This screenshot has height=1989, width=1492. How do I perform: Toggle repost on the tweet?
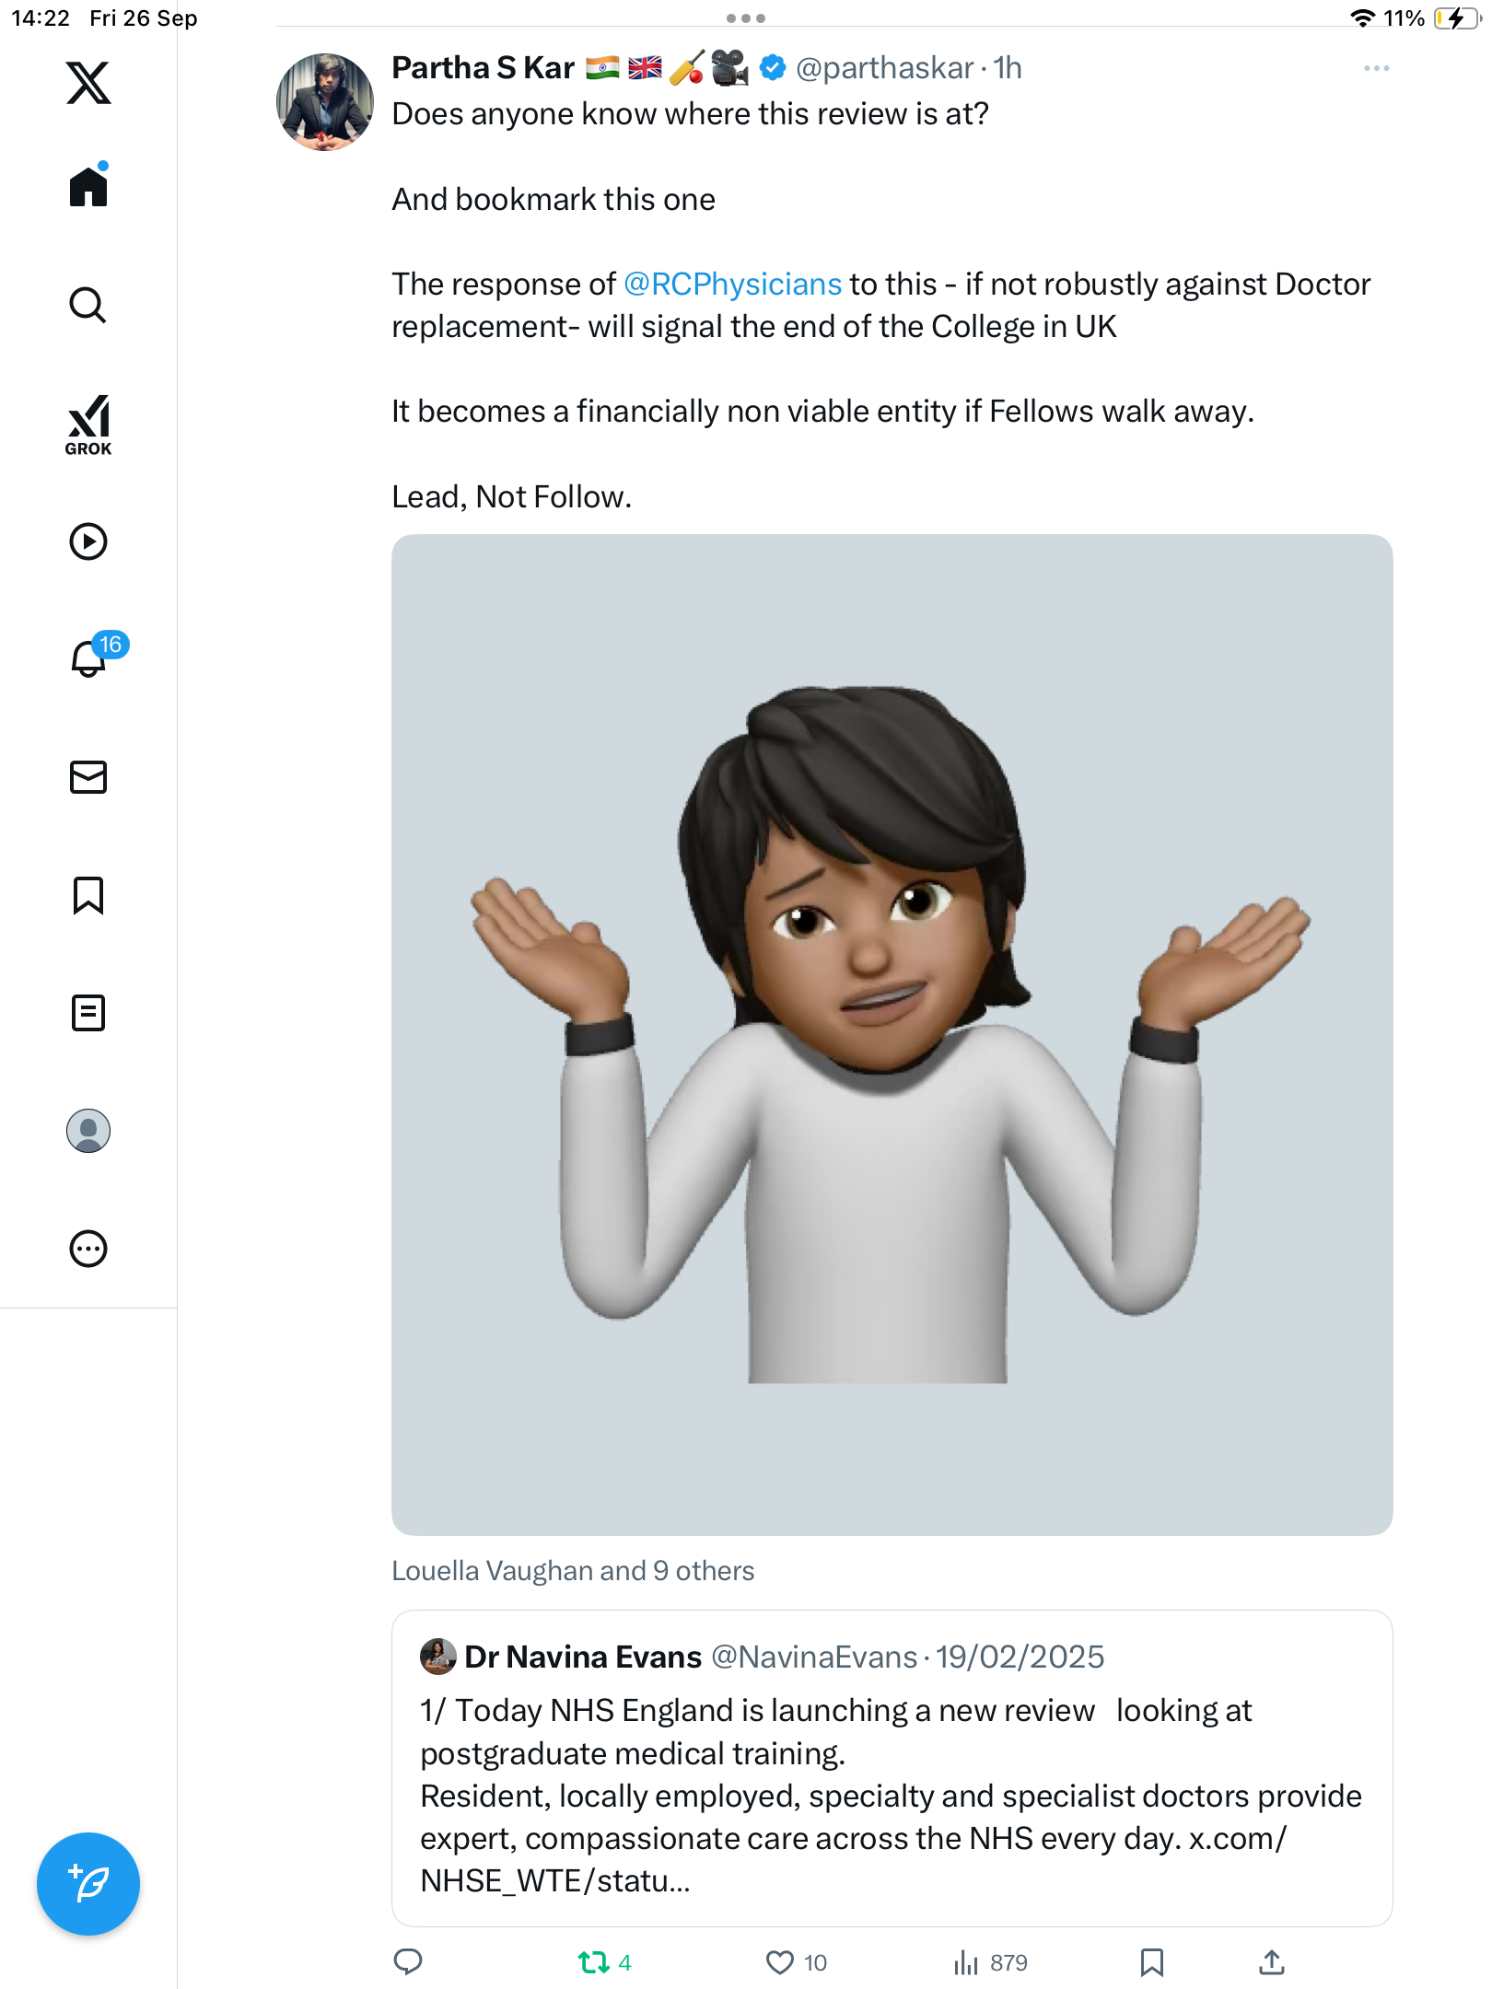pyautogui.click(x=594, y=1962)
